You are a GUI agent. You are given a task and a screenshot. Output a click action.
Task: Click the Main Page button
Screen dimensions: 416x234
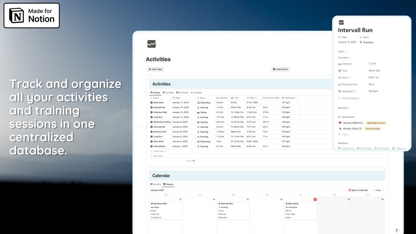coord(156,69)
